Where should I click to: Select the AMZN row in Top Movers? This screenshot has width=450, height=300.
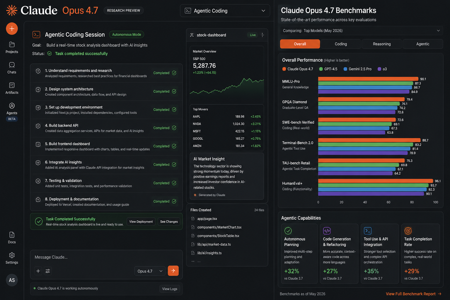pos(227,146)
